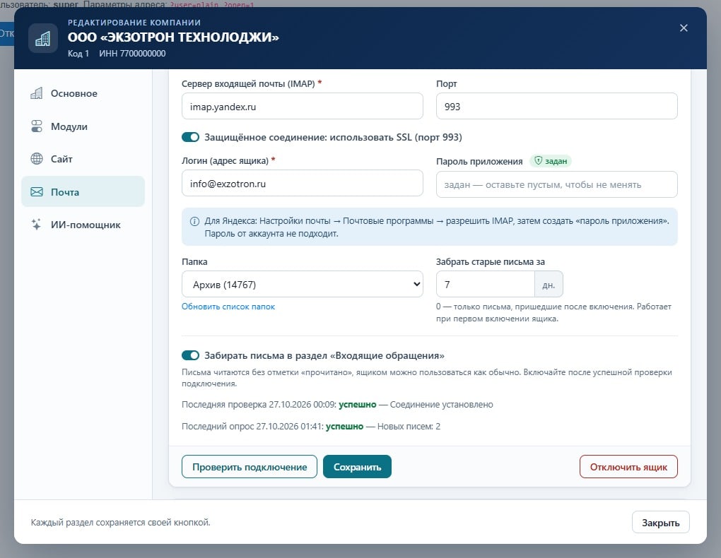Click the ИИ-помощник sparkle icon
This screenshot has height=558, width=721.
point(36,225)
